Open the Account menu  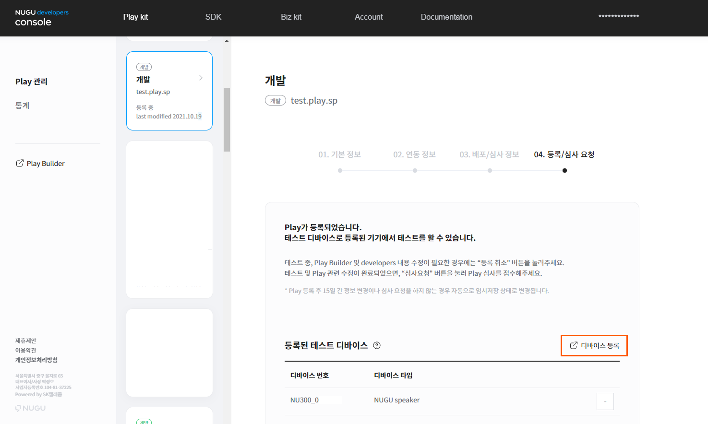369,17
